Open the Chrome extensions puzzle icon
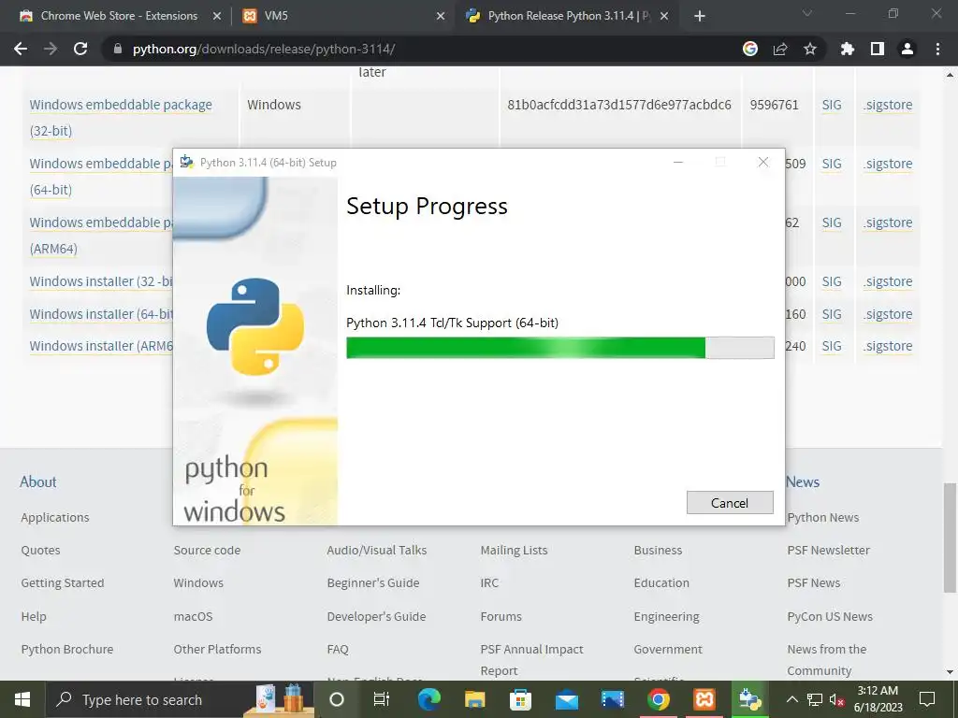Screen dimensions: 958x718 pos(847,49)
